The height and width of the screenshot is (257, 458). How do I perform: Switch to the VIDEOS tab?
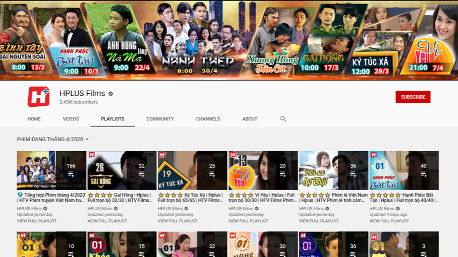coord(71,119)
